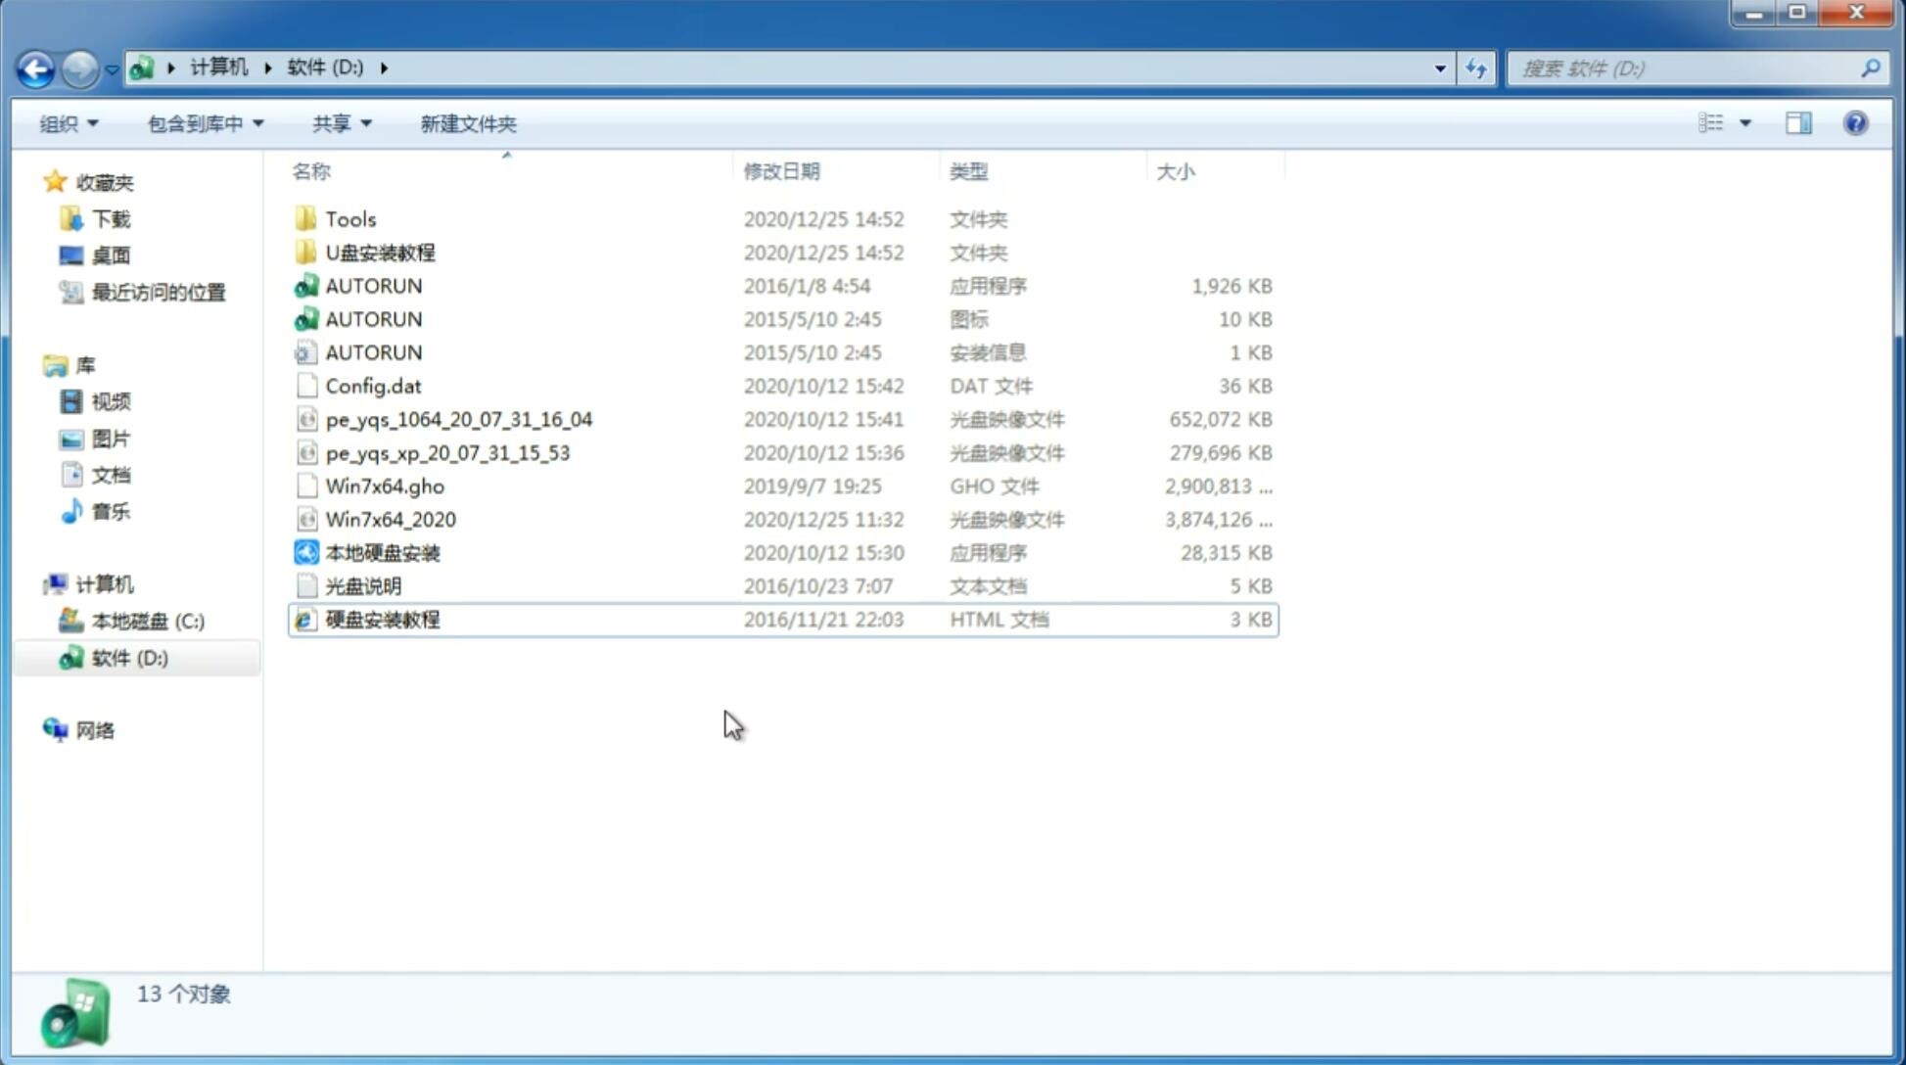Open the Tools folder
The image size is (1906, 1065).
(349, 218)
